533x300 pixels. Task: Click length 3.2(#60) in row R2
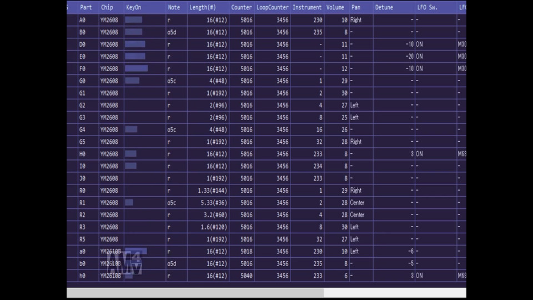[215, 215]
